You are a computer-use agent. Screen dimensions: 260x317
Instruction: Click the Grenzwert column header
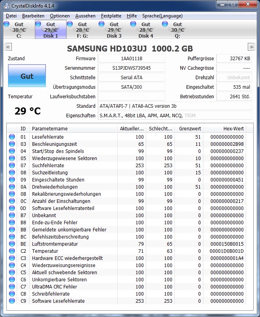(189, 128)
